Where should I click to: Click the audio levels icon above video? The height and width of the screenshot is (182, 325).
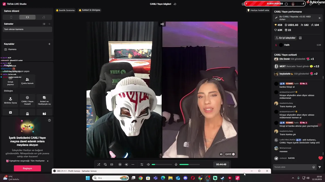[x=162, y=24]
